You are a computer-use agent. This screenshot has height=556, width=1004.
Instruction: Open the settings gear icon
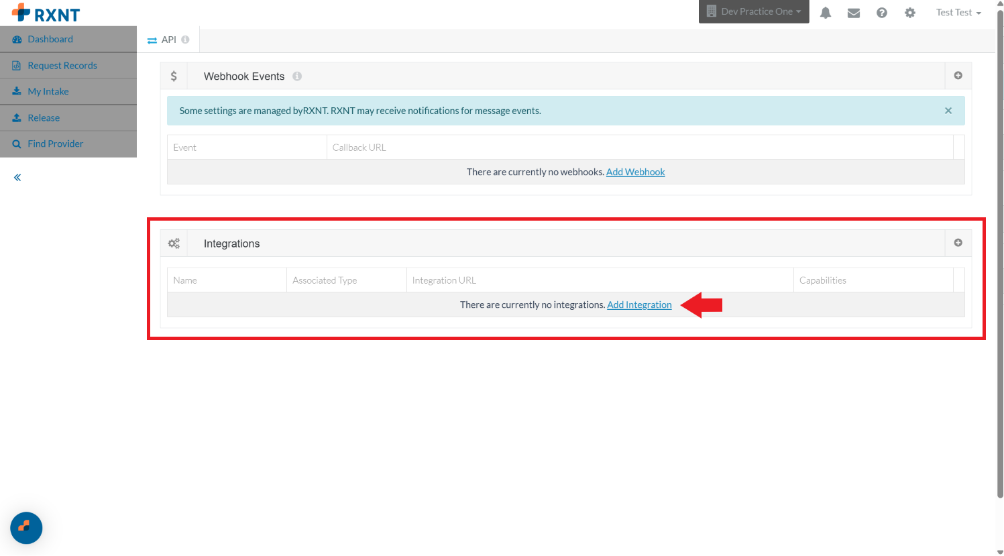(910, 13)
